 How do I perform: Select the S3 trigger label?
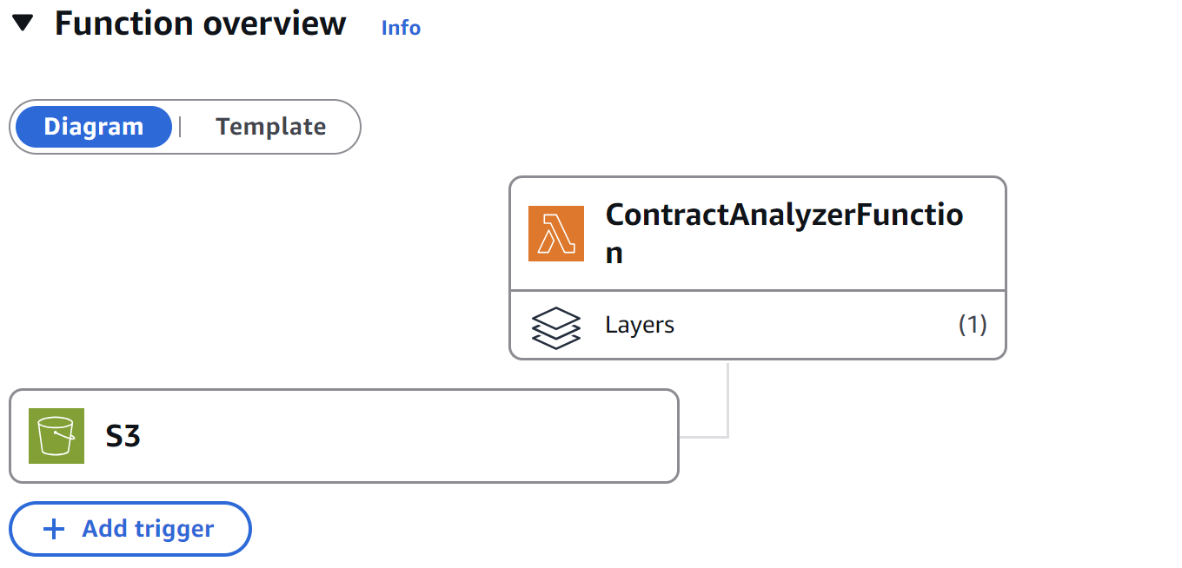click(123, 436)
